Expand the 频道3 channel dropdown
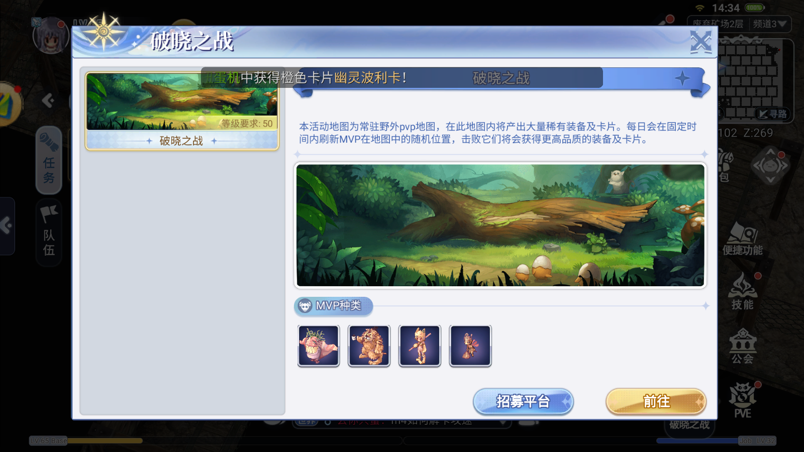 (769, 24)
